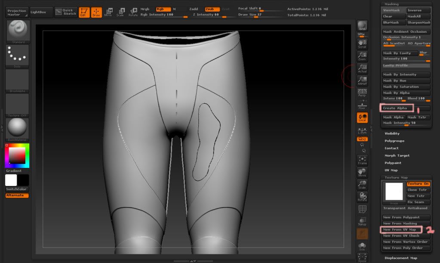440x263 pixels.
Task: Select the Scroll canvas icon
Action: 362,43
